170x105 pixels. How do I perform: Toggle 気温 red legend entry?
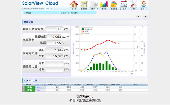pyautogui.click(x=85, y=31)
